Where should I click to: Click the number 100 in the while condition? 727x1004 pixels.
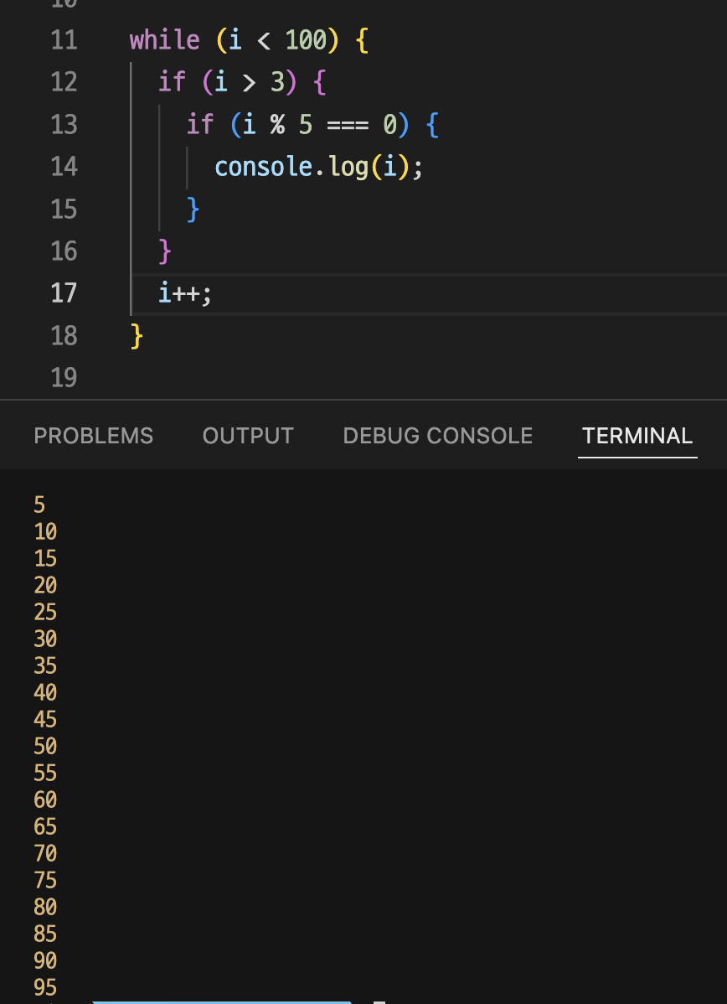[x=305, y=41]
